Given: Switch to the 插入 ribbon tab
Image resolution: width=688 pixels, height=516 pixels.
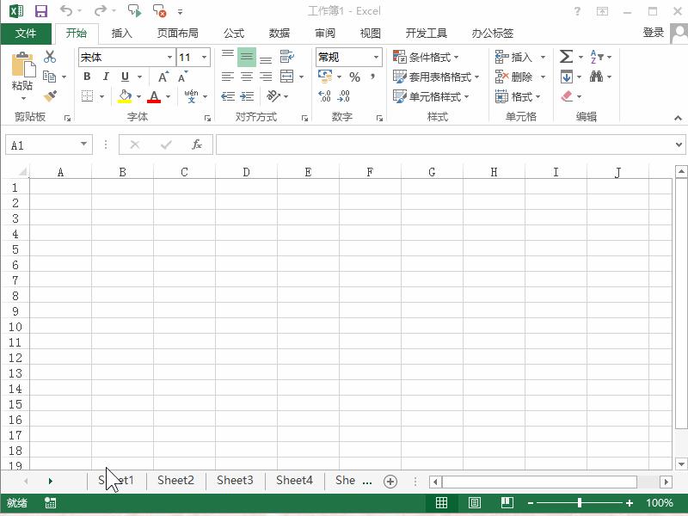Looking at the screenshot, I should 120,33.
